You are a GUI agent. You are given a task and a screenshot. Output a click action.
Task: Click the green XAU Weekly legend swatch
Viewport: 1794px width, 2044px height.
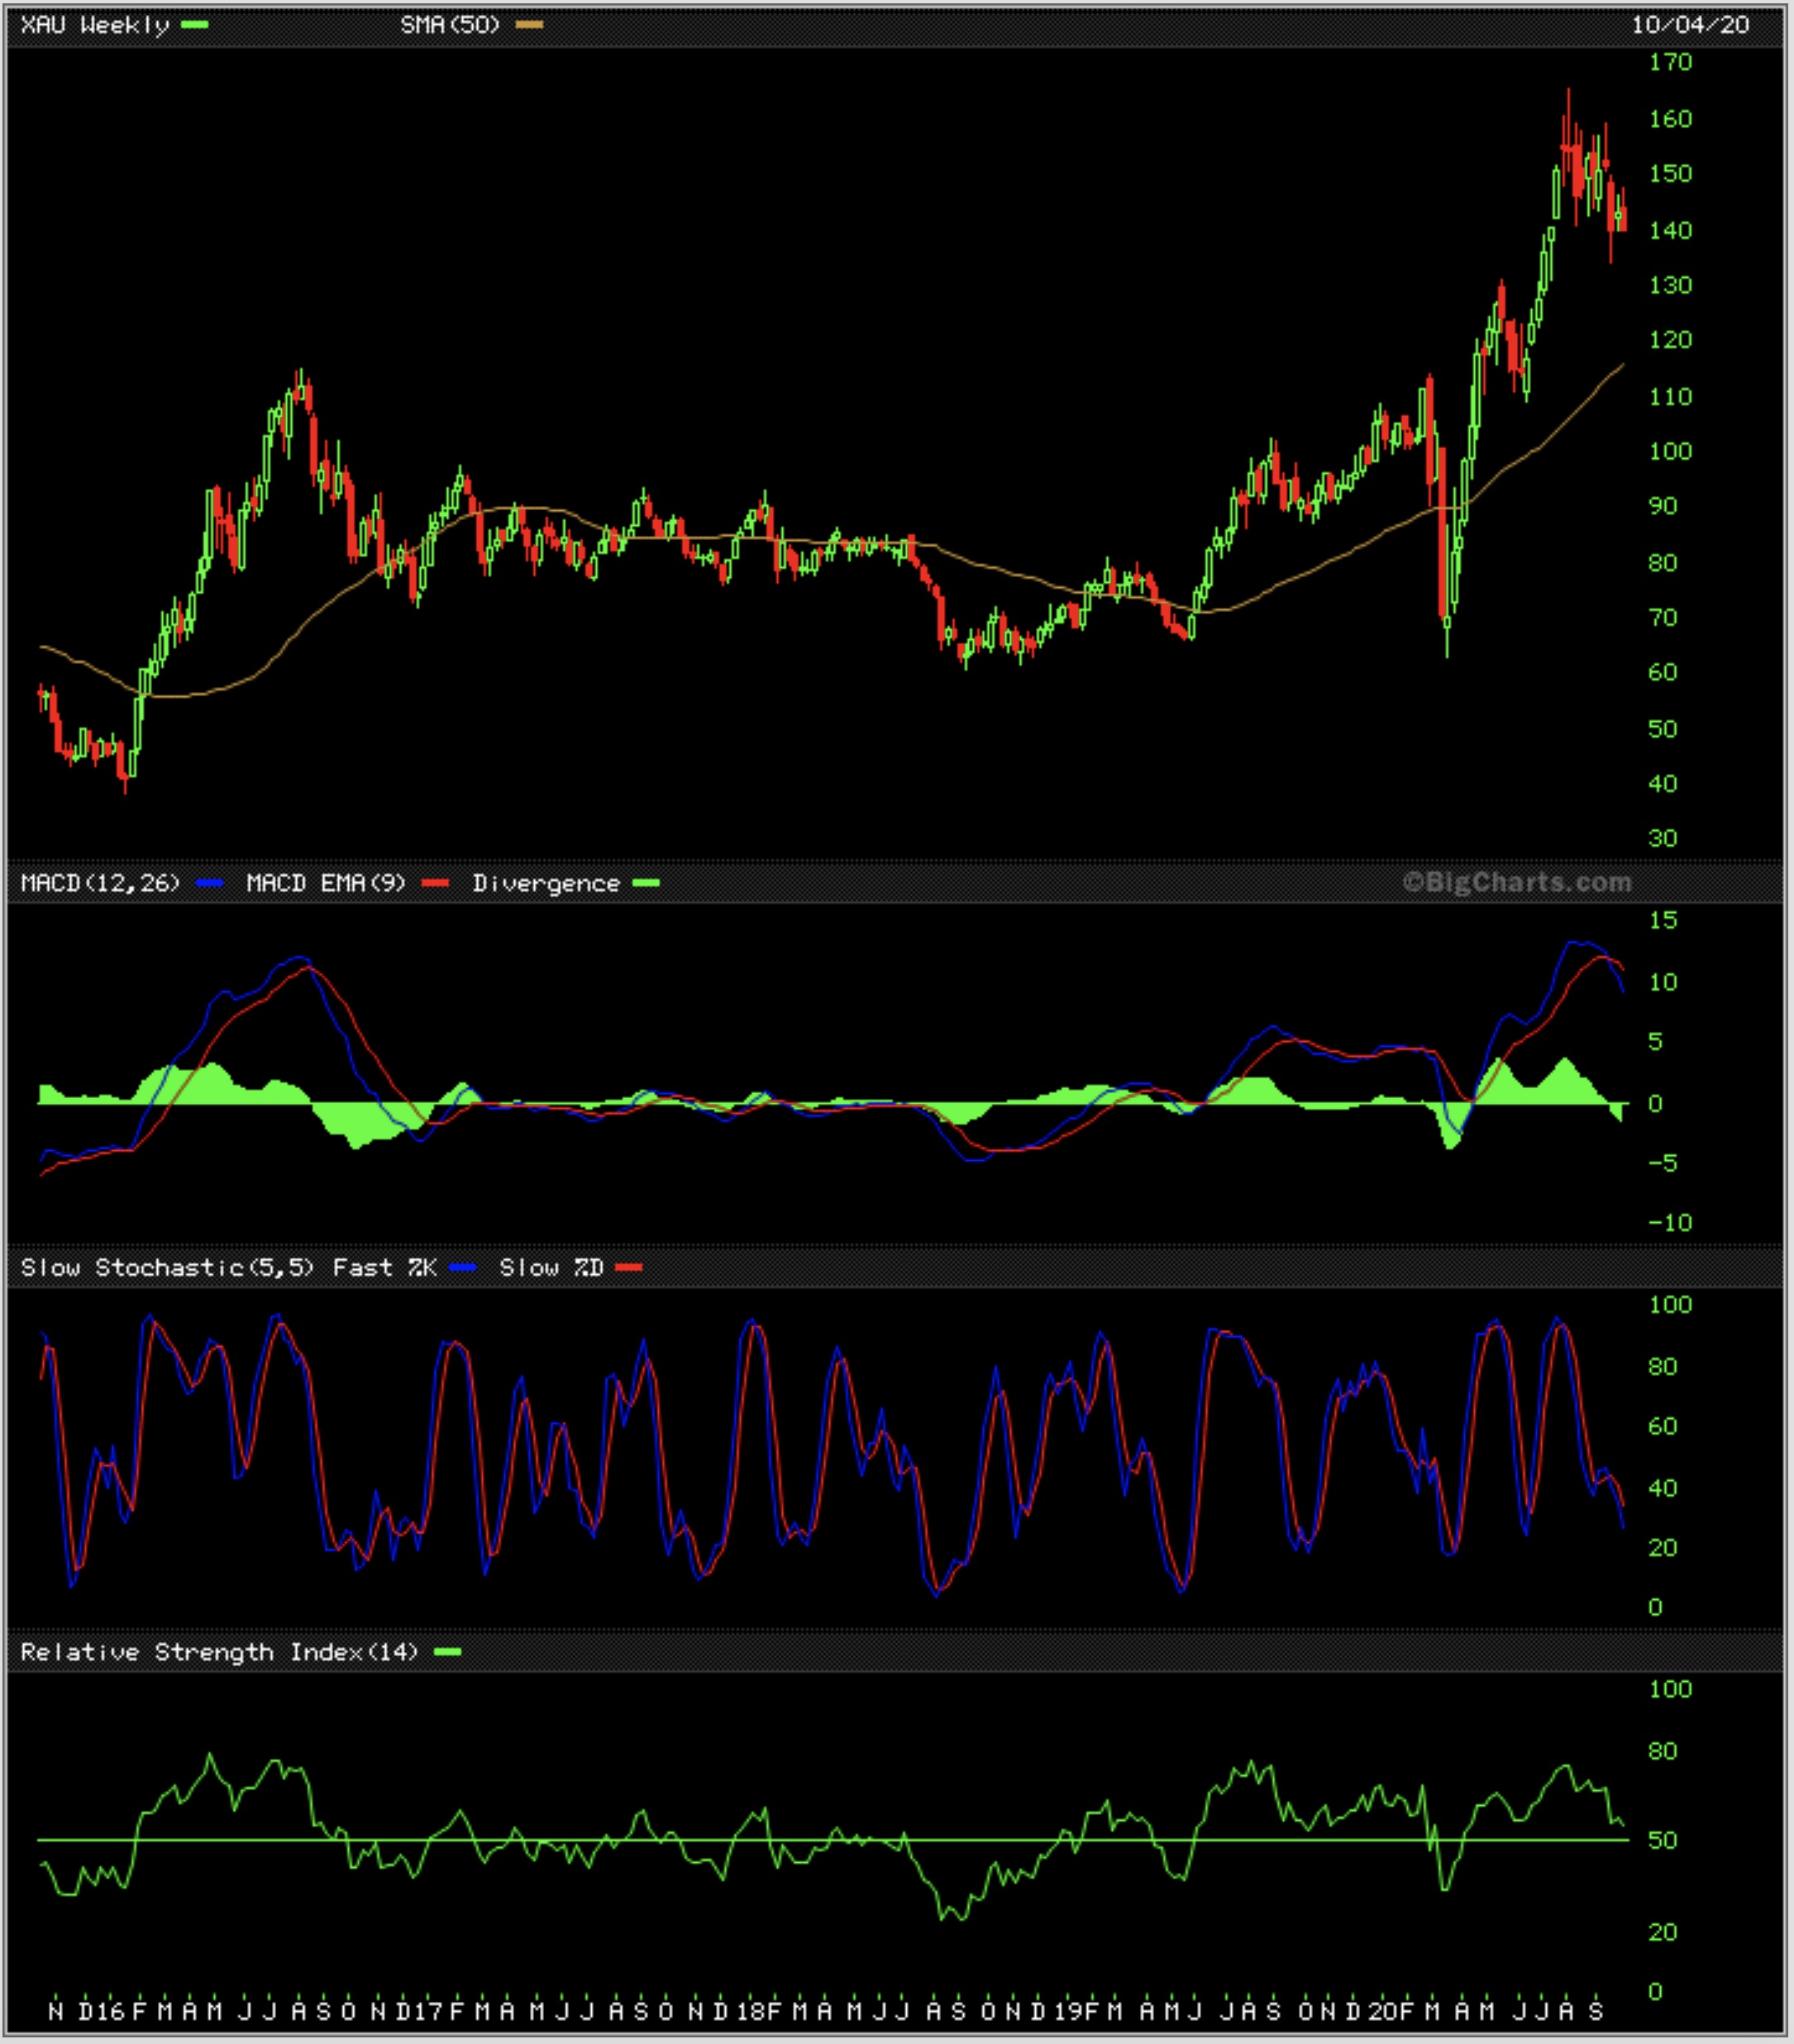195,25
